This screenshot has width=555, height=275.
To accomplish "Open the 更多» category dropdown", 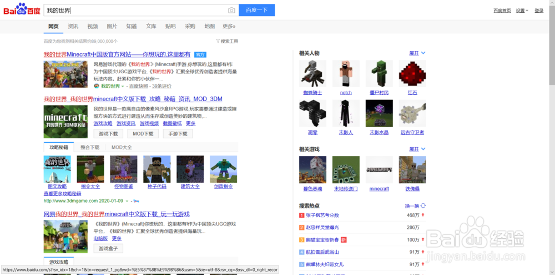I will point(229,26).
